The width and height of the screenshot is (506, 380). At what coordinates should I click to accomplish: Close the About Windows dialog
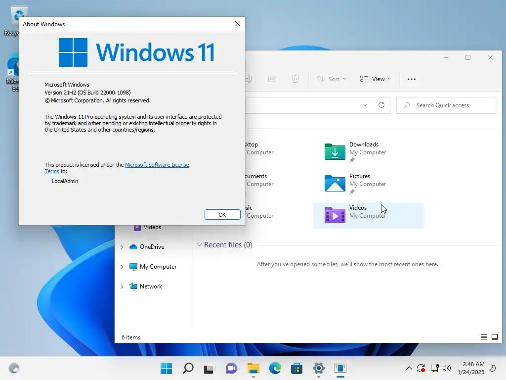coord(238,24)
